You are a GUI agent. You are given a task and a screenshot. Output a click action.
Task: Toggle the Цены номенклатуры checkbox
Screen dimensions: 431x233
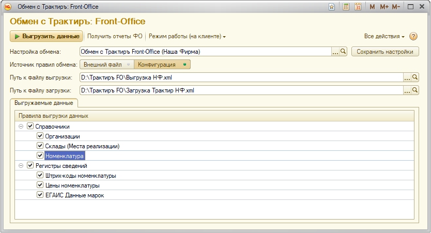tap(40, 185)
